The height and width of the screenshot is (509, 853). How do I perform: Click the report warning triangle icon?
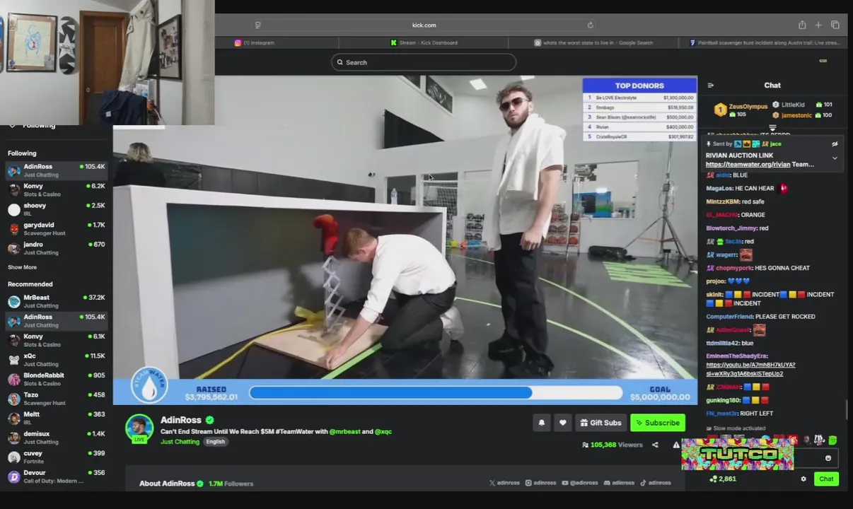click(x=676, y=445)
